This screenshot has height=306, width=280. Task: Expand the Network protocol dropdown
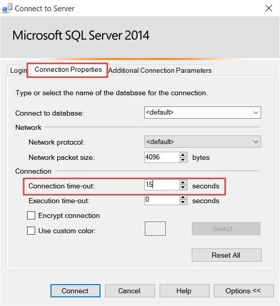pos(202,142)
